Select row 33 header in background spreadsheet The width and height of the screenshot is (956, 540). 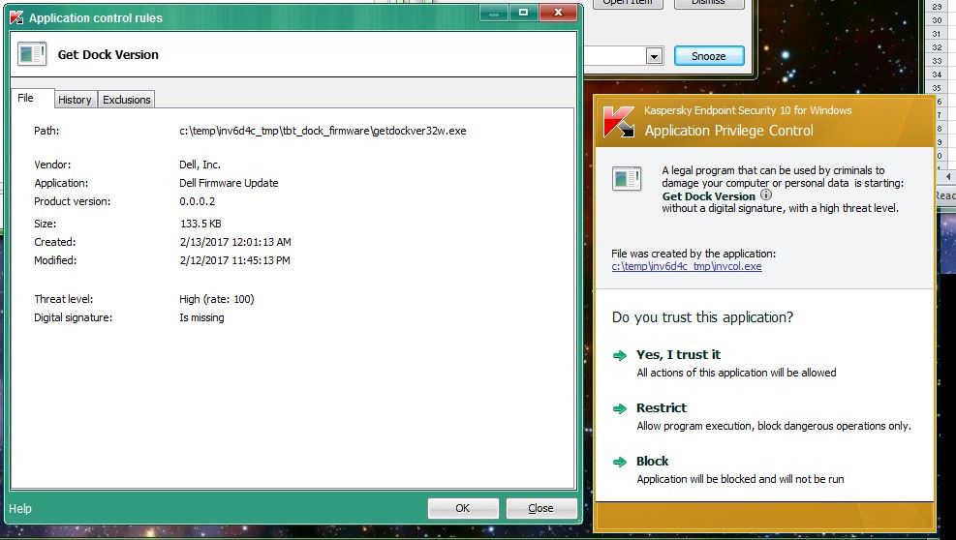pyautogui.click(x=937, y=61)
